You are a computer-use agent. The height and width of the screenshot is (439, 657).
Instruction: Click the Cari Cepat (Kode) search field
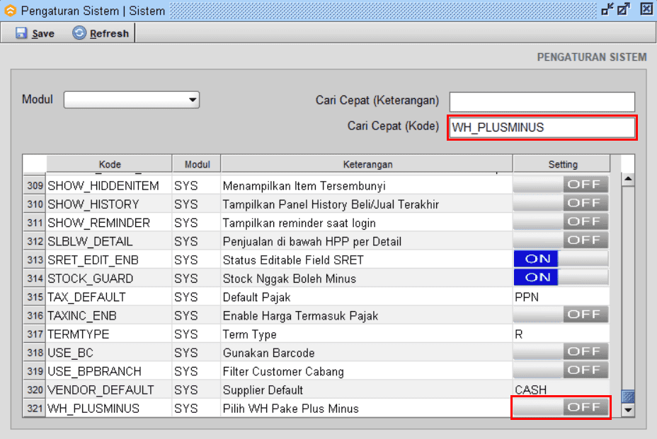click(542, 127)
